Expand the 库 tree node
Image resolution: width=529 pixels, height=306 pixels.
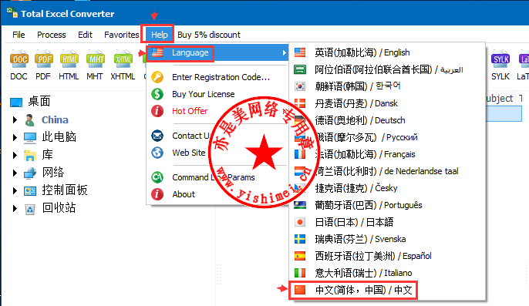point(15,155)
